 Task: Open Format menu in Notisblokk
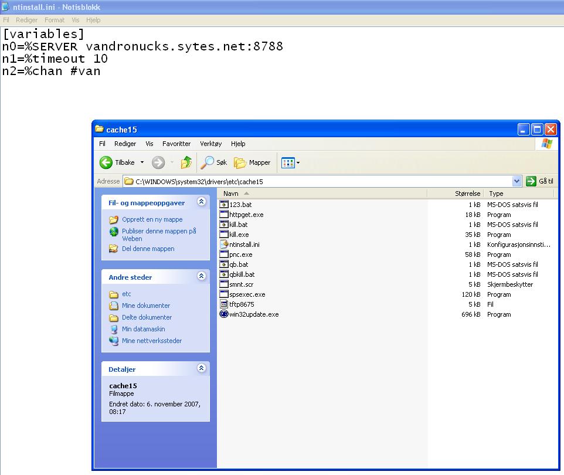tap(55, 20)
